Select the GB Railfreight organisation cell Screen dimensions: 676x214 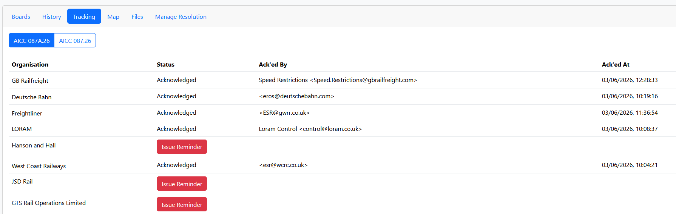click(30, 80)
